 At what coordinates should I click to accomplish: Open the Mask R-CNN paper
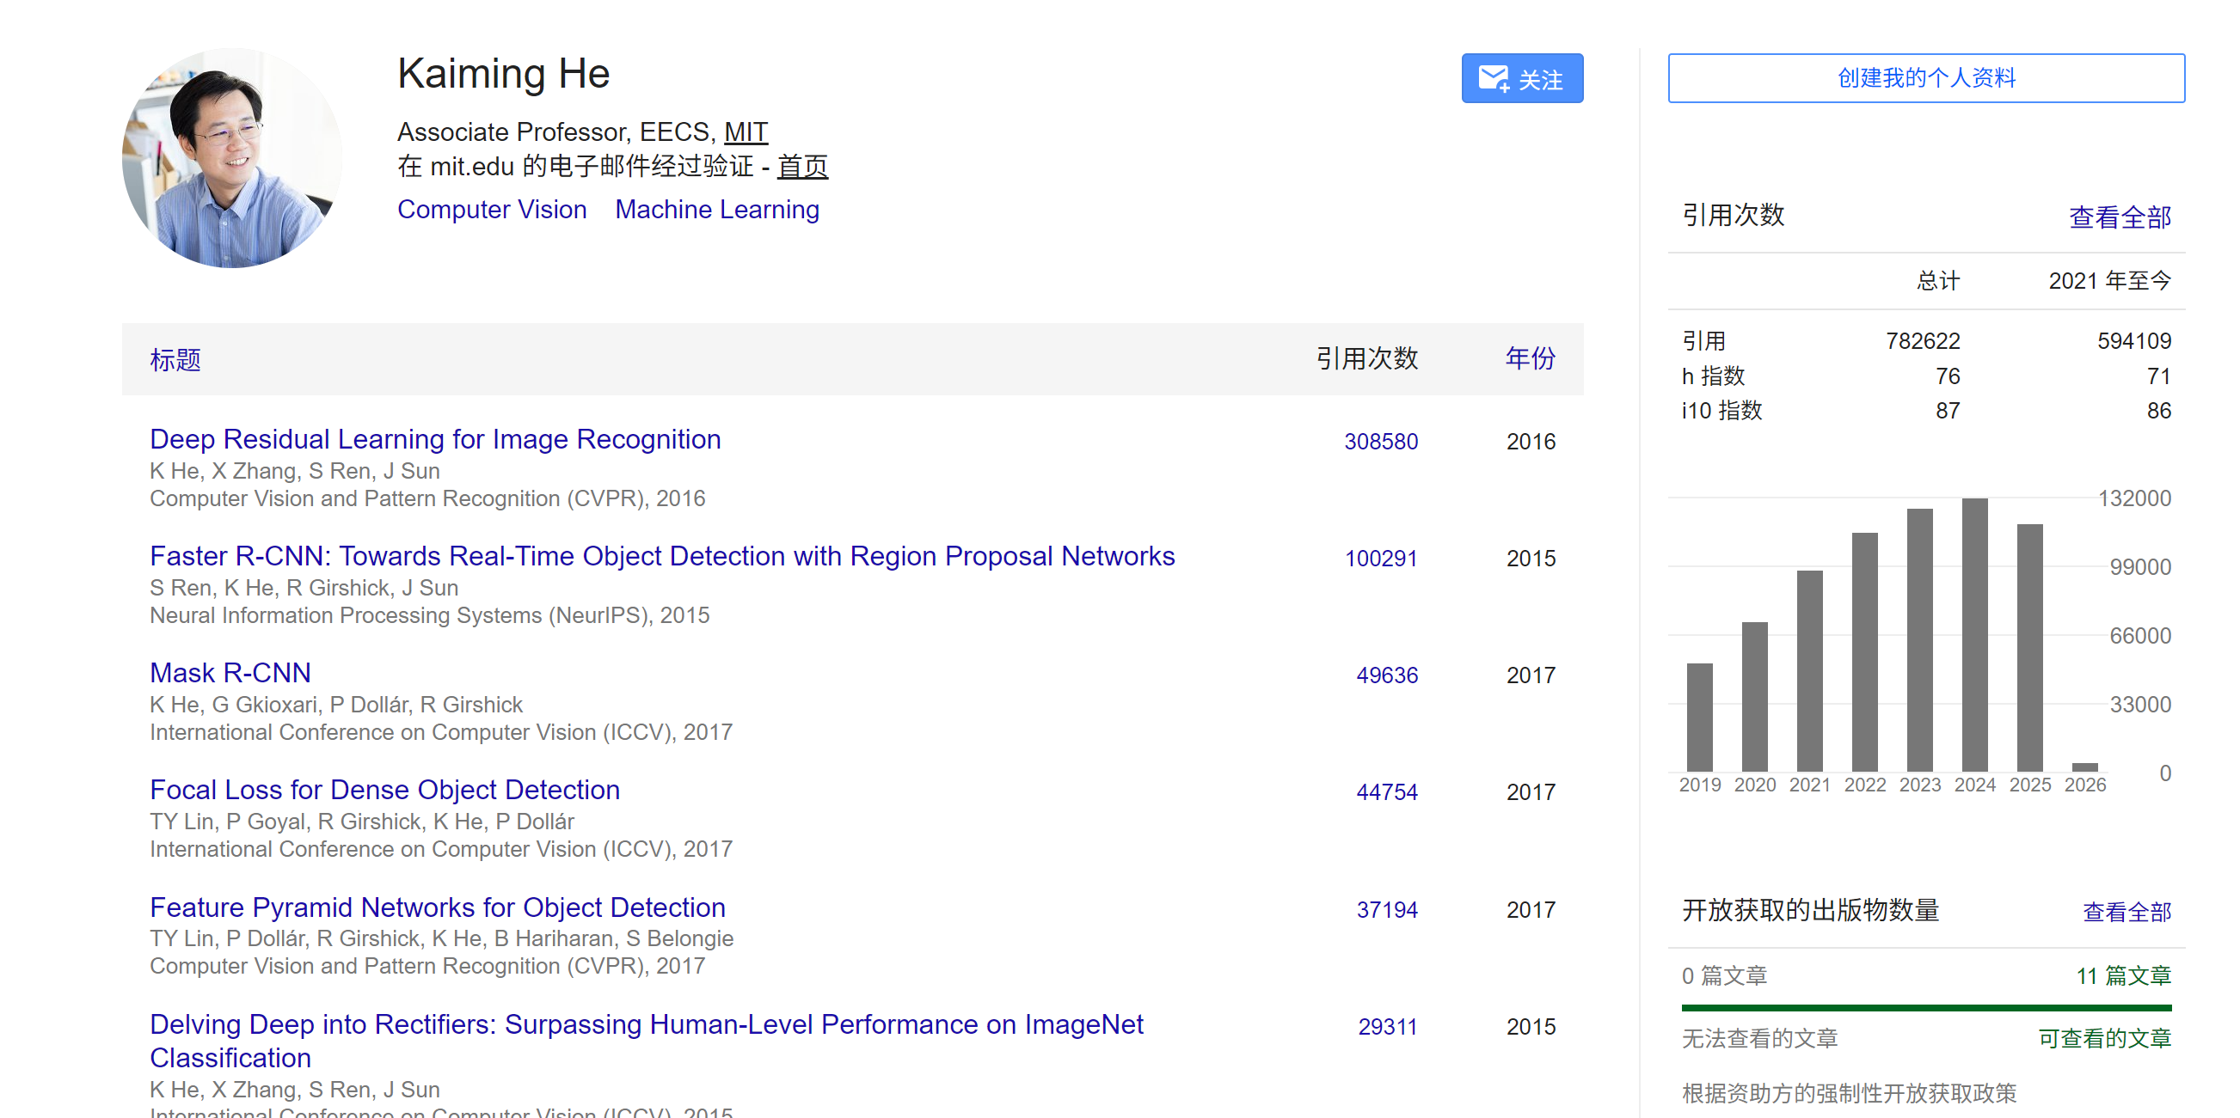pos(230,673)
